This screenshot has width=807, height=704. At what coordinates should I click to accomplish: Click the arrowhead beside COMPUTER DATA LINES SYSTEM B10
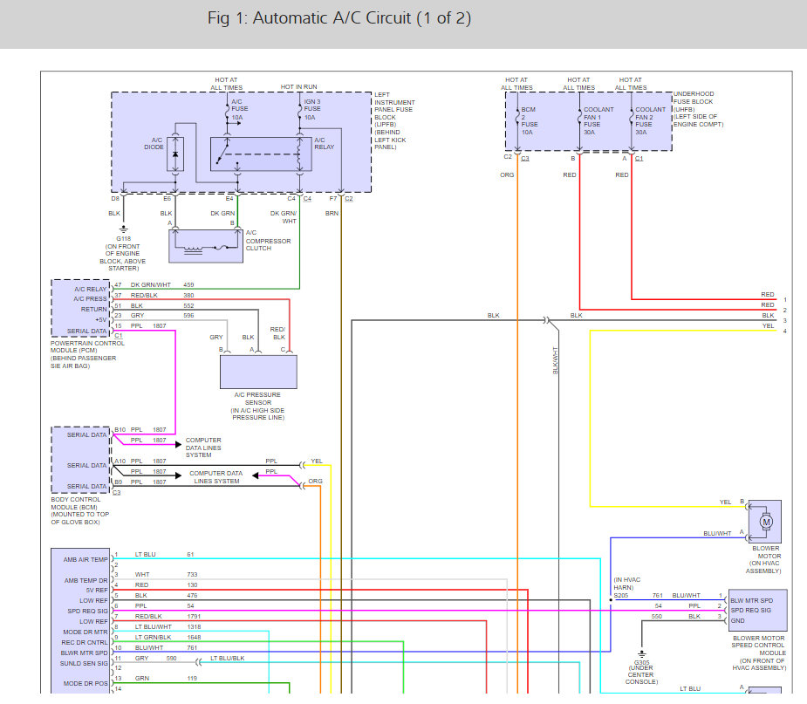pos(178,444)
